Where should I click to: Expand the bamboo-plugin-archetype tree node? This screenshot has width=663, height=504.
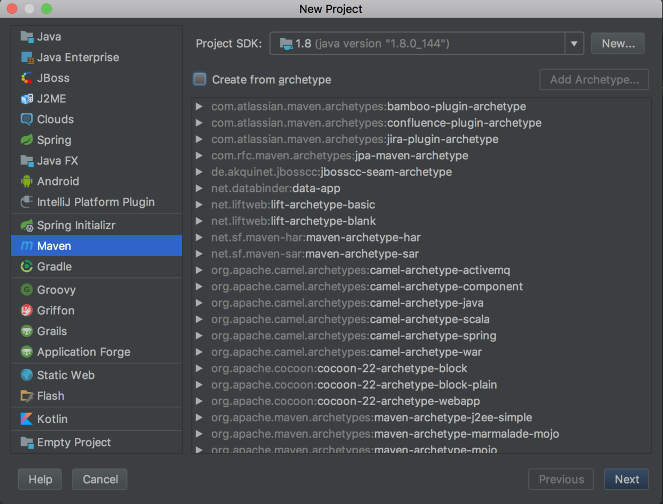[199, 107]
